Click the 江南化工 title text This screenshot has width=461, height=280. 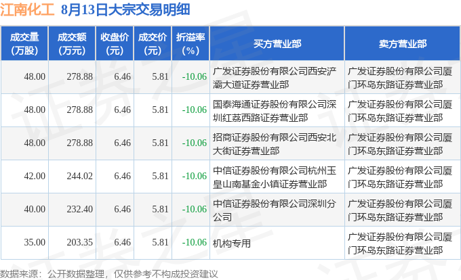coord(27,9)
